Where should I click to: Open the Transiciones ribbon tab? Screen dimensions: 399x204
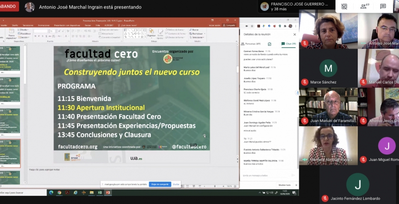pyautogui.click(x=28, y=25)
